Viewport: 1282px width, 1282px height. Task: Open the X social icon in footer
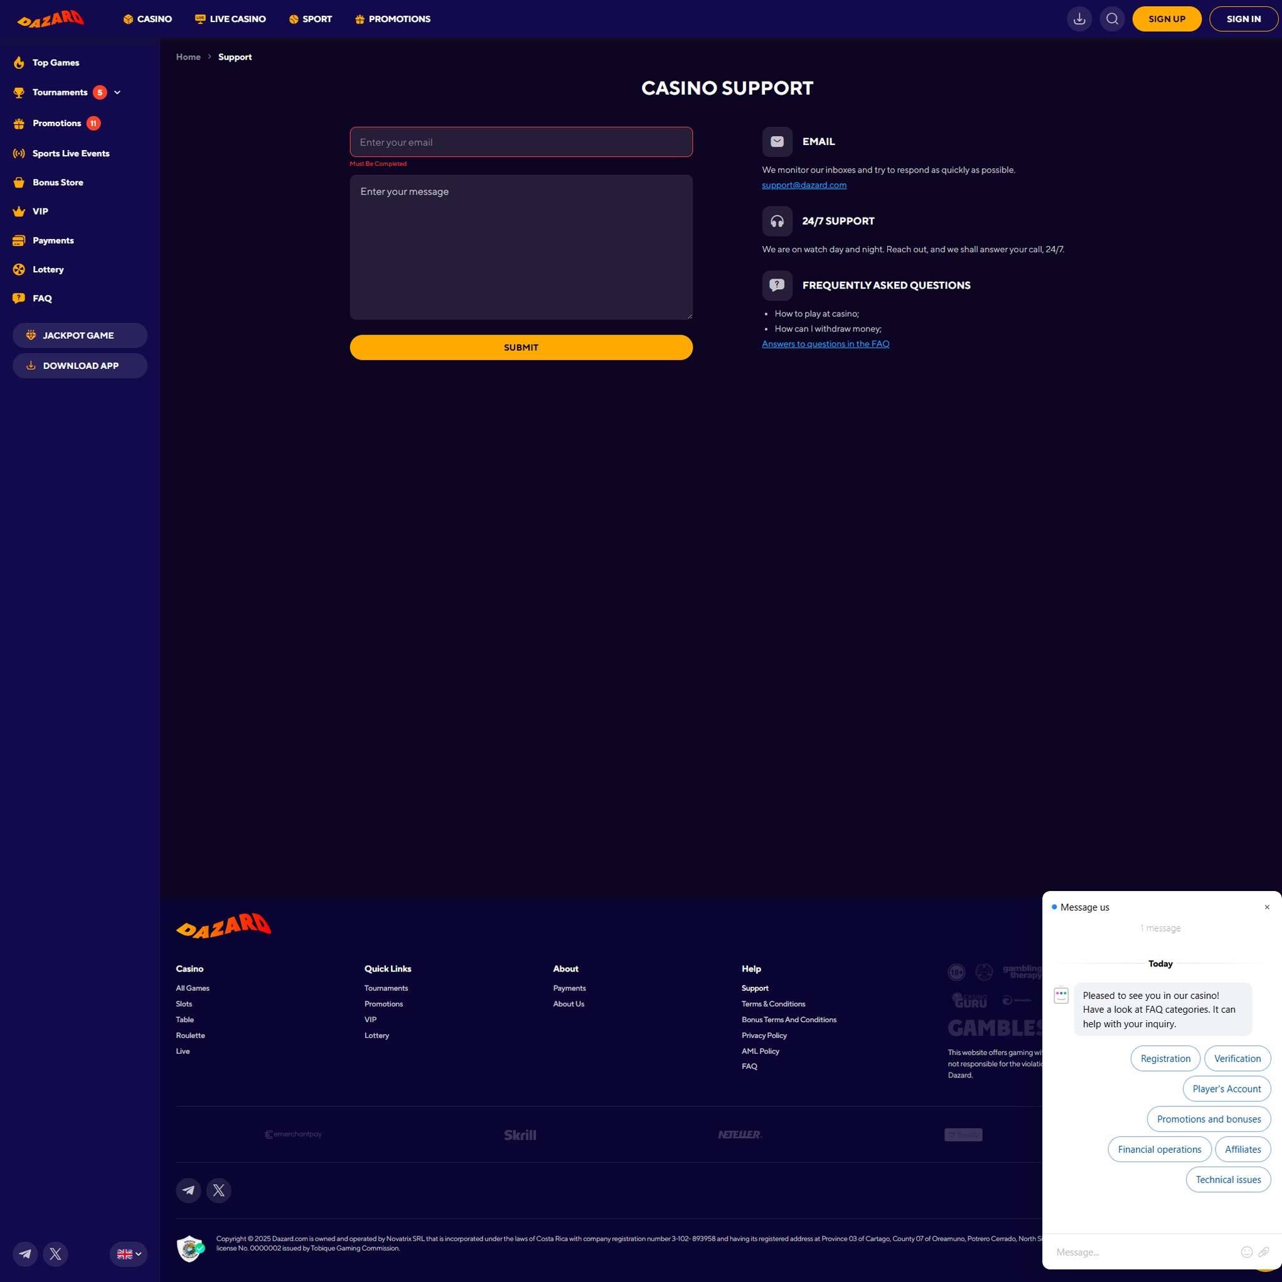click(218, 1190)
